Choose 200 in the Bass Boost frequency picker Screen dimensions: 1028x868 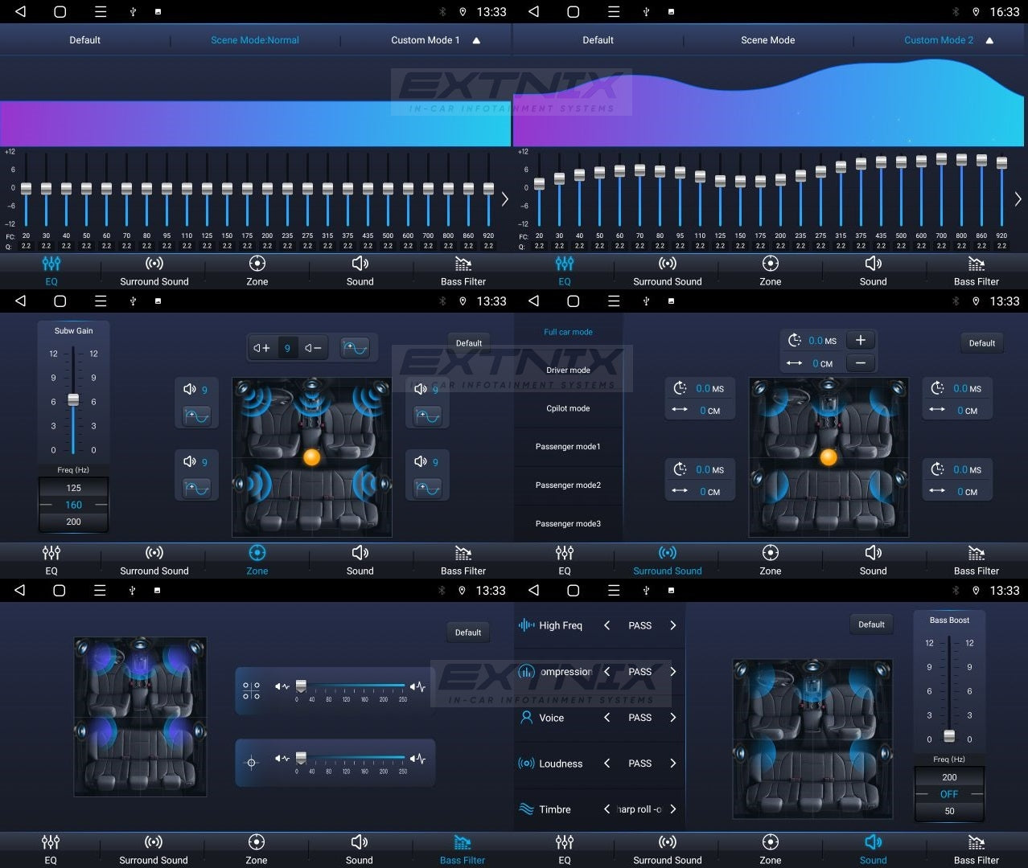point(949,777)
